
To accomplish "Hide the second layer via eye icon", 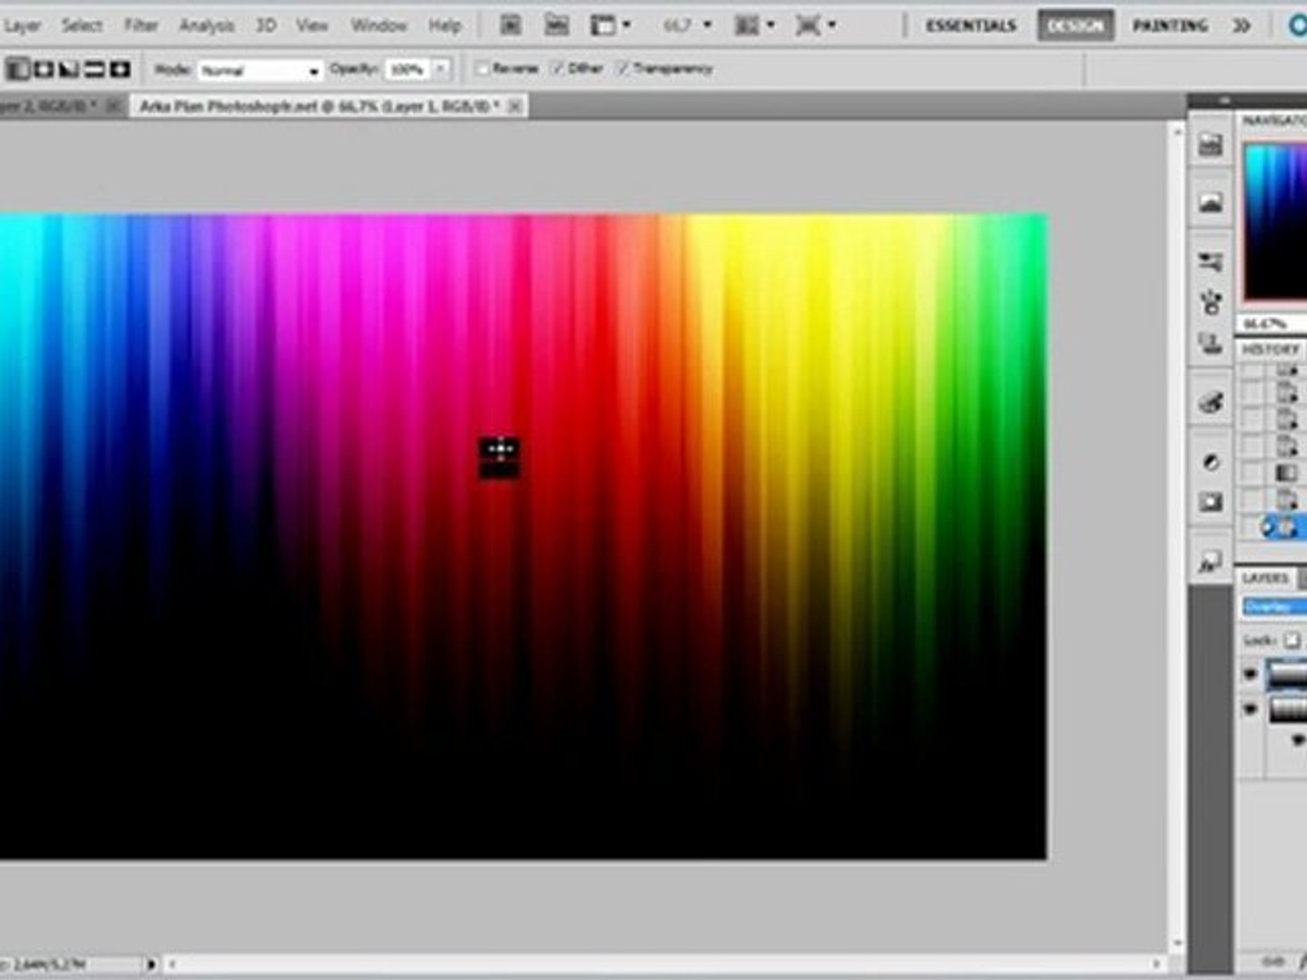I will pos(1251,709).
